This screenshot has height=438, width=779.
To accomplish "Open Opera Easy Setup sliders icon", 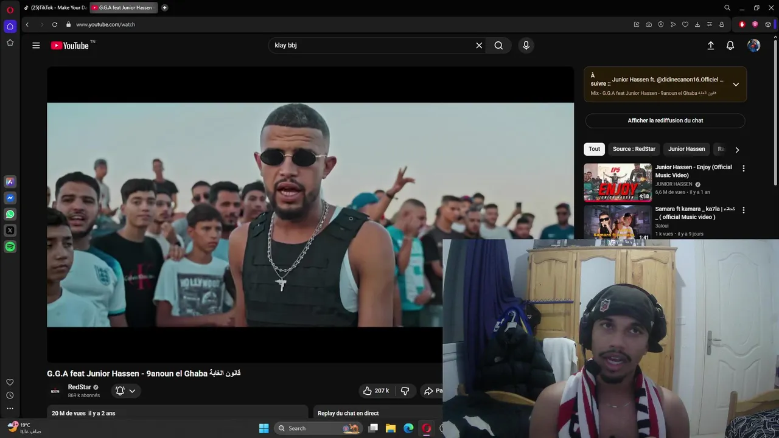I will click(710, 24).
